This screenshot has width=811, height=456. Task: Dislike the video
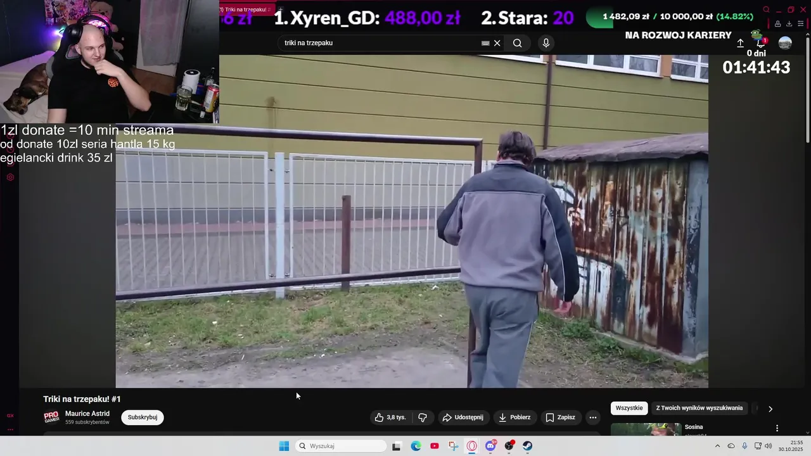[x=422, y=417]
